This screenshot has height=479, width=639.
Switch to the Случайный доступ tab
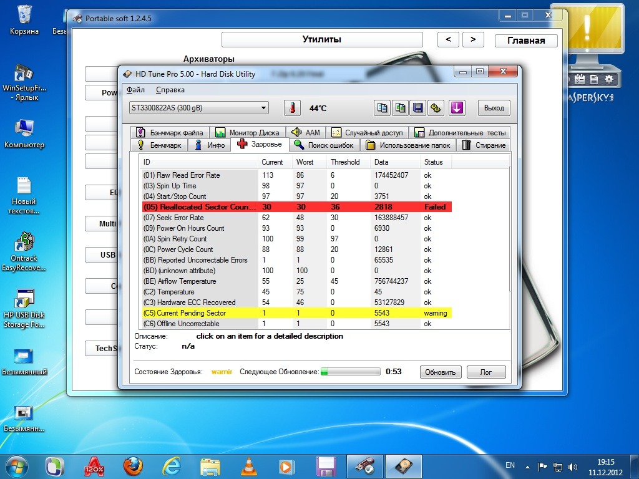coord(367,132)
